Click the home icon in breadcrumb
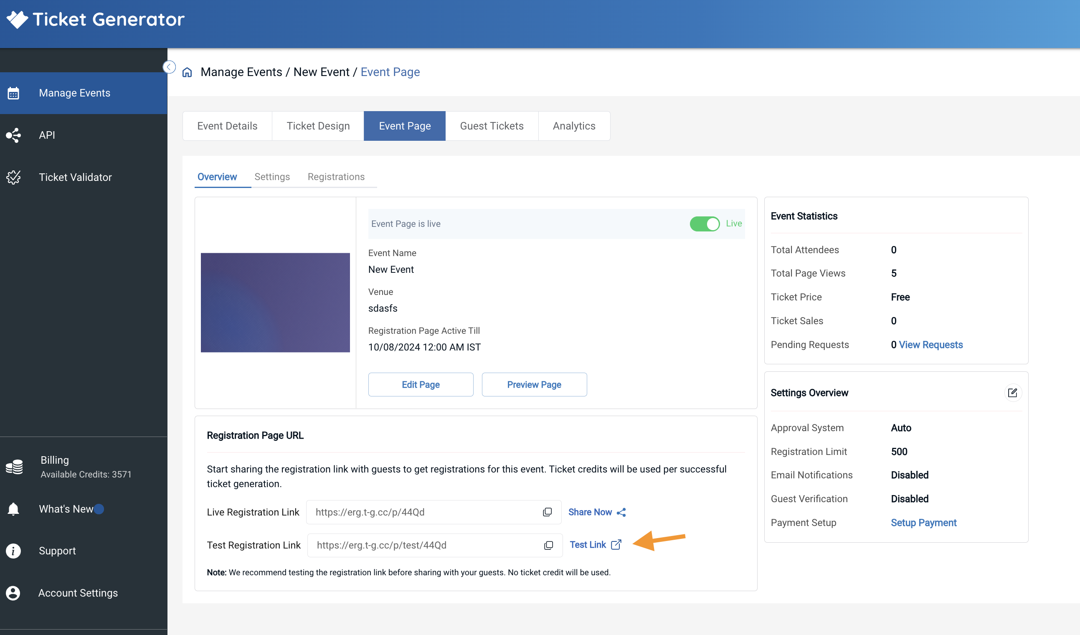The image size is (1080, 635). tap(187, 72)
